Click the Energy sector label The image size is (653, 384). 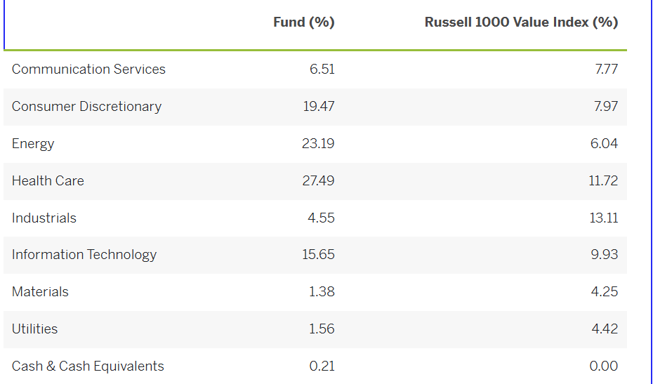33,144
